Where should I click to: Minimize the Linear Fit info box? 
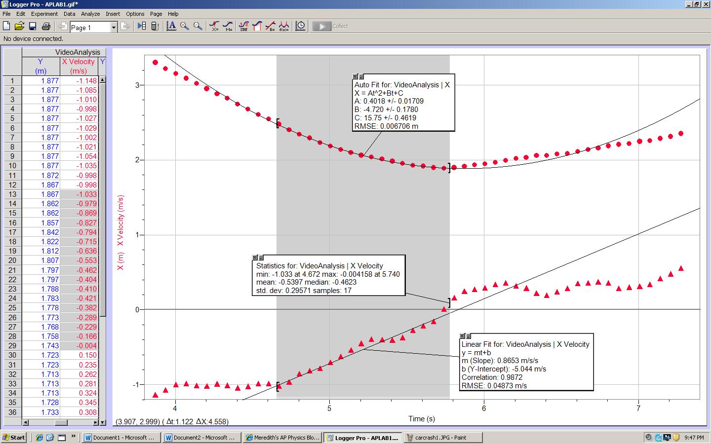coord(468,336)
